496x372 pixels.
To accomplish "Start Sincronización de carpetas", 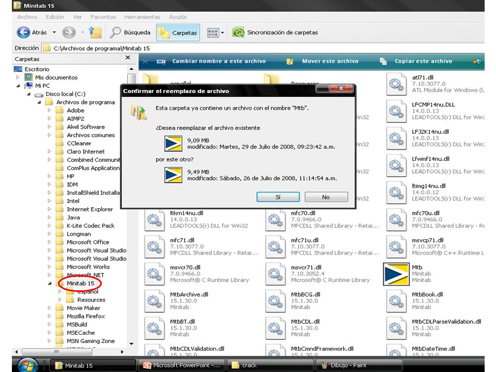I will click(x=275, y=32).
